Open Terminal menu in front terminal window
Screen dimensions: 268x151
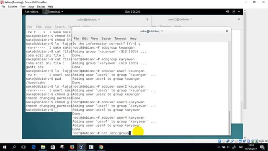point(120,39)
